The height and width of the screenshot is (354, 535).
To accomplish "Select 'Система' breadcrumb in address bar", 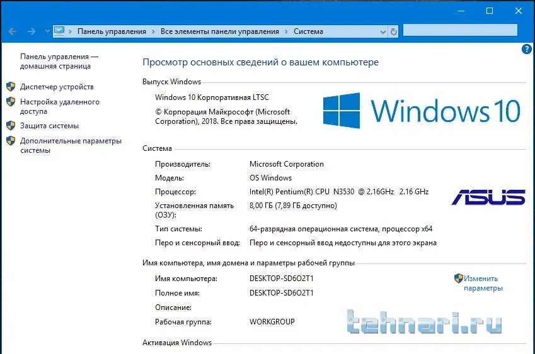I will 308,31.
